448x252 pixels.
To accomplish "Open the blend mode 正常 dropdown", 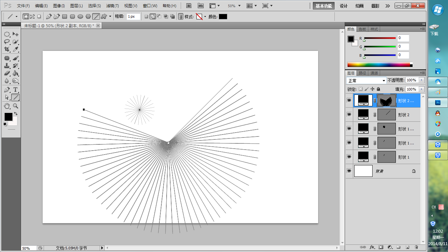I will tap(366, 80).
